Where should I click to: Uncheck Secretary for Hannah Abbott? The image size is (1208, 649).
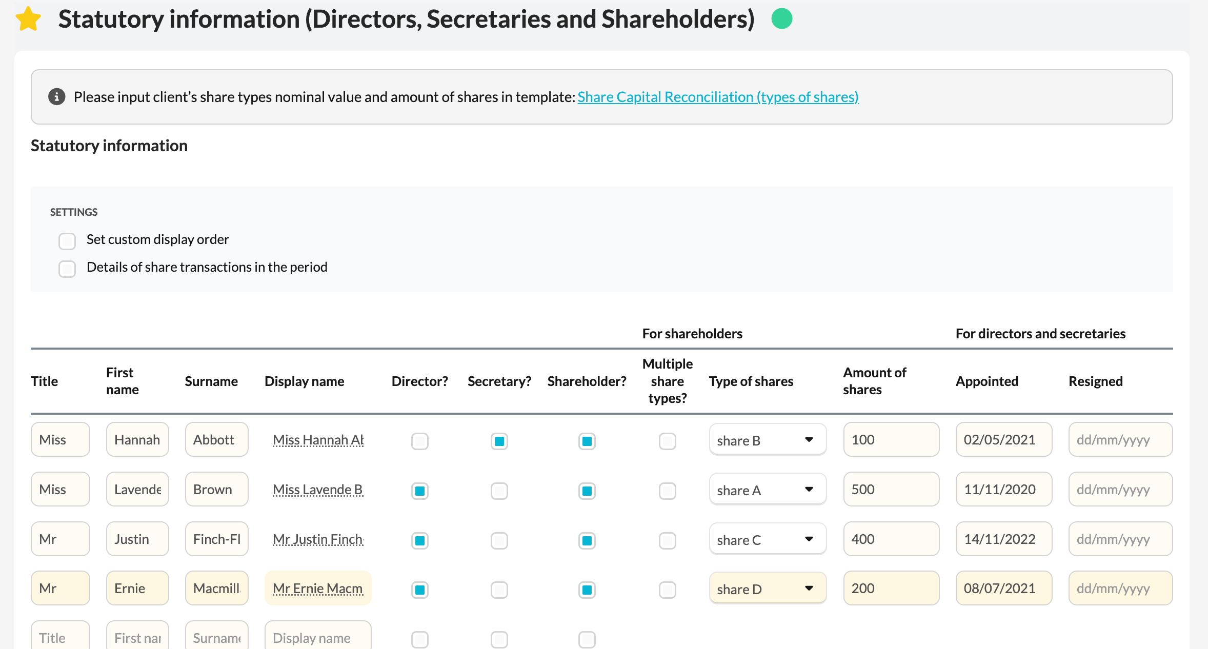[499, 441]
